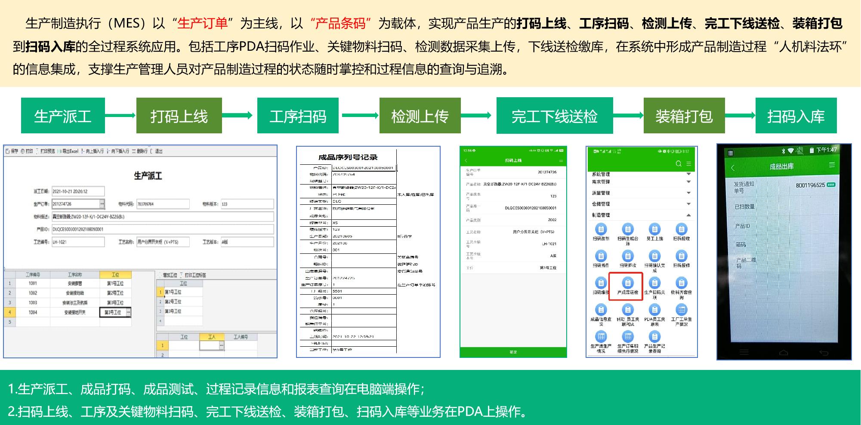This screenshot has width=861, height=425.
Task: Open lookup button of 生产订单 field
Action: tap(102, 204)
